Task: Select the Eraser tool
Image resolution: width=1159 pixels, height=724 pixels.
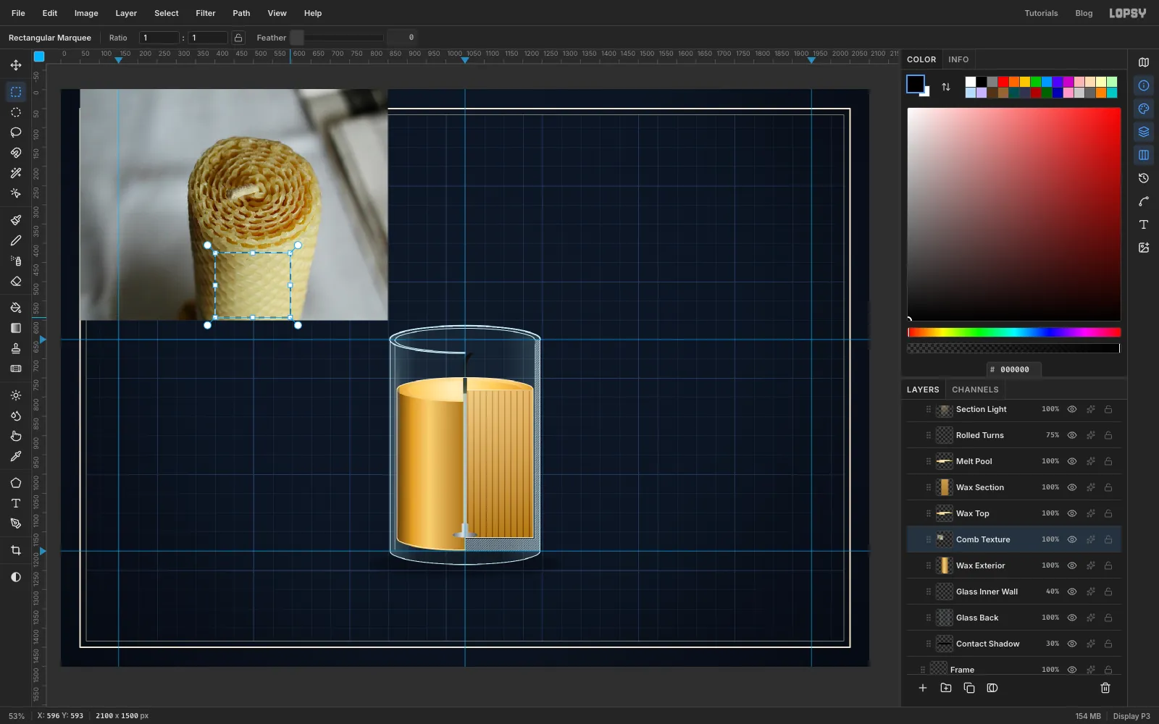Action: click(x=16, y=281)
